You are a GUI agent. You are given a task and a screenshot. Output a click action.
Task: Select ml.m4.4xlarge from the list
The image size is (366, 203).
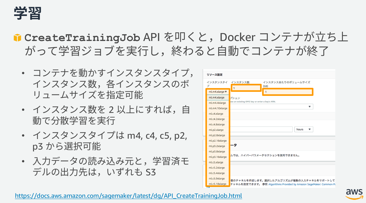pyautogui.click(x=218, y=103)
